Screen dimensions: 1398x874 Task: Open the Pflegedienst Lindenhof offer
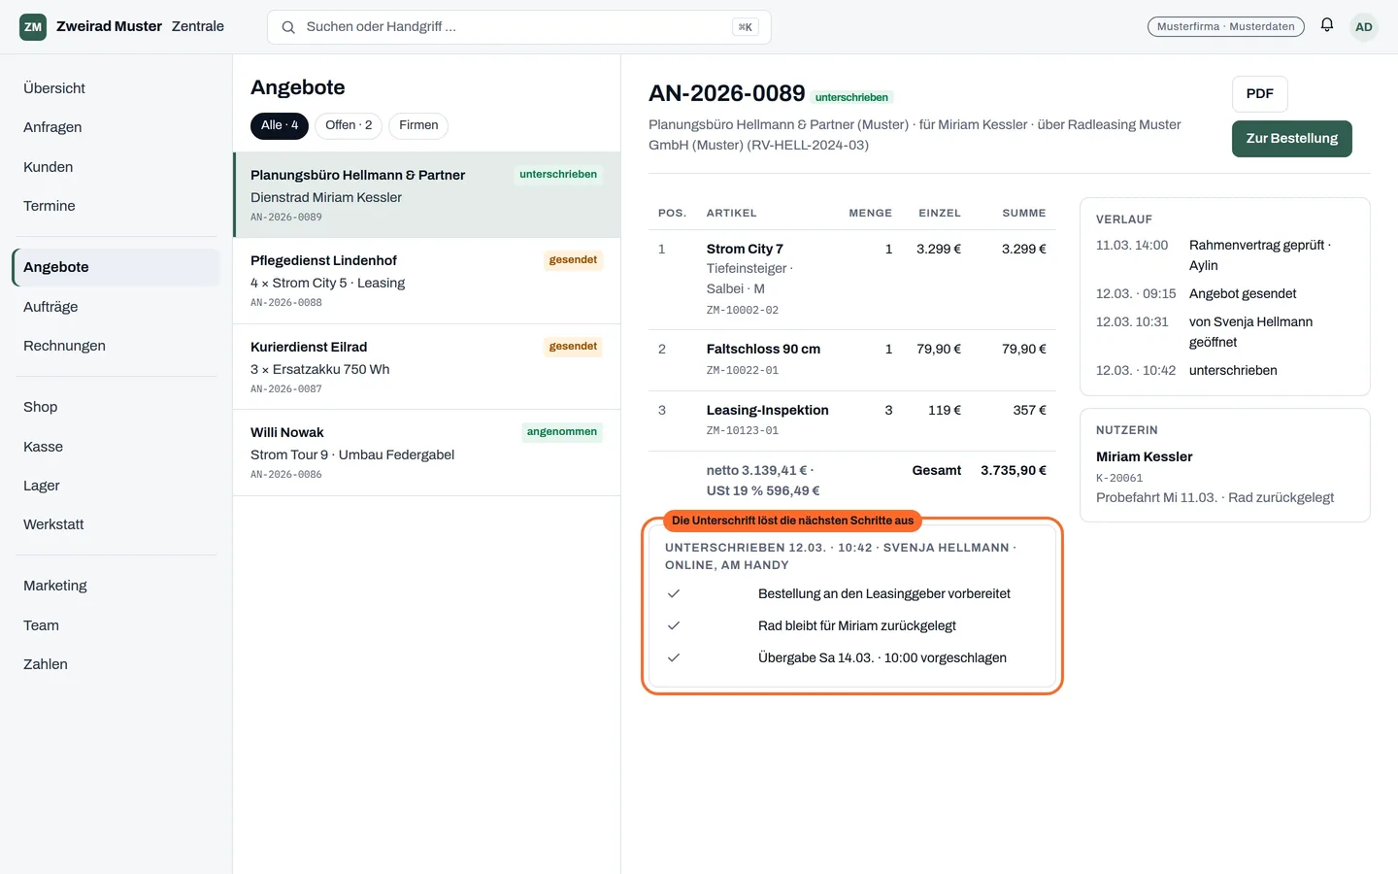coord(427,281)
